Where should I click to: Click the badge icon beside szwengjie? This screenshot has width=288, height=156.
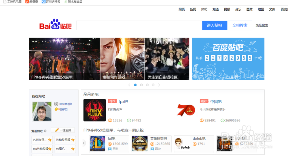pos(56,104)
